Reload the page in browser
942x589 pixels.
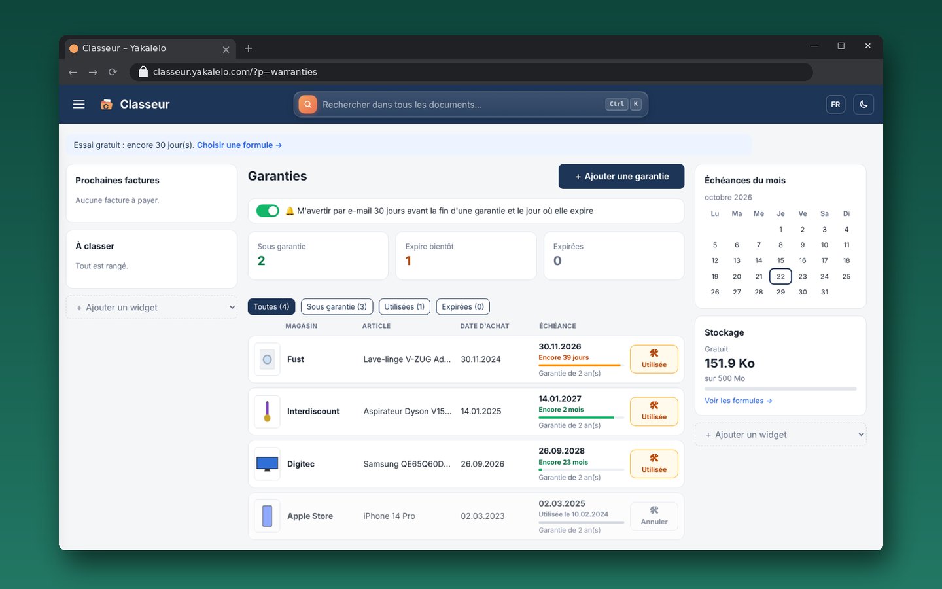[113, 72]
